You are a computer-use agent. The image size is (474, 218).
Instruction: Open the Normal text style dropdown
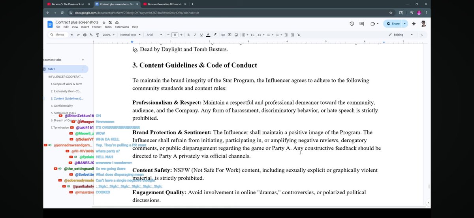click(x=130, y=35)
